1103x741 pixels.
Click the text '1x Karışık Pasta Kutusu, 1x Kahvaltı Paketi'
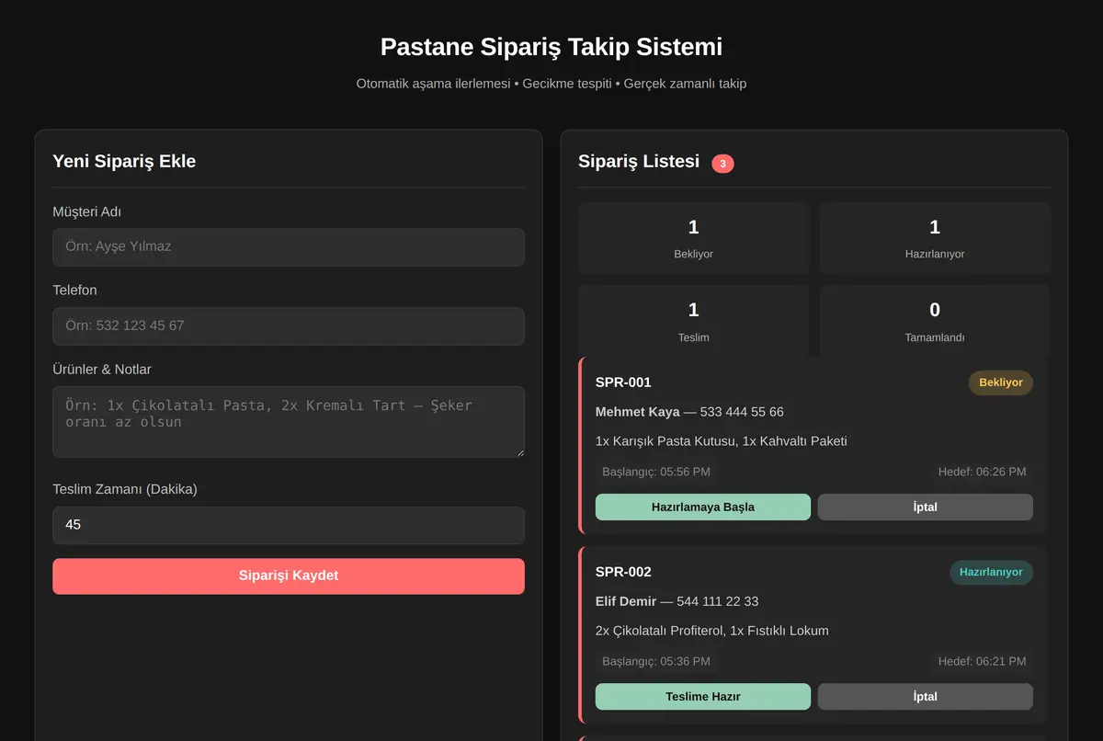(x=722, y=441)
